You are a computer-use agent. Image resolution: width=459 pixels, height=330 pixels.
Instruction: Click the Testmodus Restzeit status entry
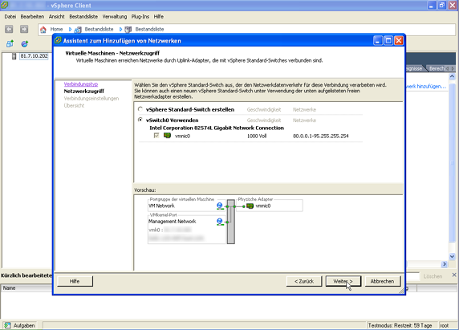(x=400, y=326)
